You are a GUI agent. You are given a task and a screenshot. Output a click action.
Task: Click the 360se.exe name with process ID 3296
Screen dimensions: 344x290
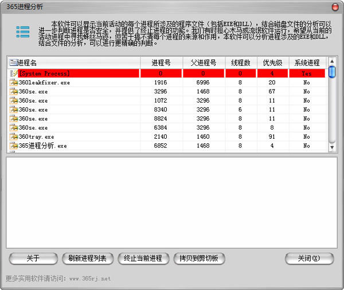click(x=33, y=92)
